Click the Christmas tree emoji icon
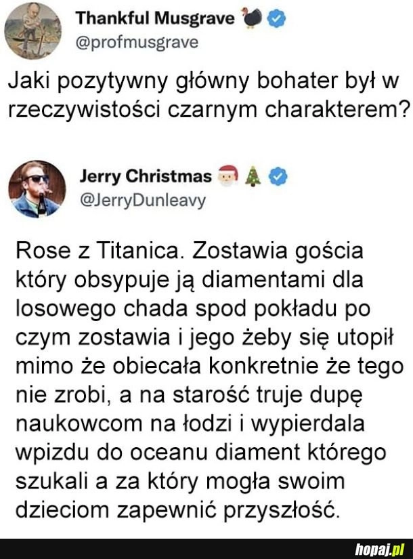This screenshot has width=413, height=559. (x=253, y=176)
